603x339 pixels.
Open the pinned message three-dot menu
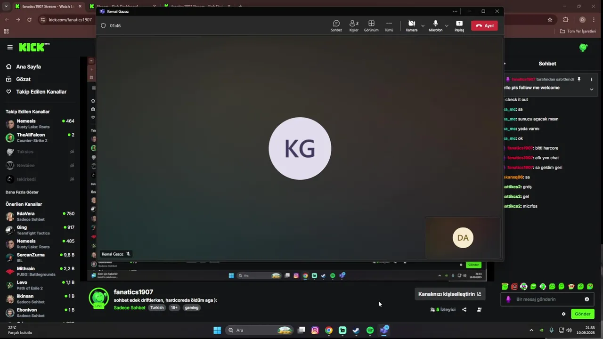click(x=592, y=80)
